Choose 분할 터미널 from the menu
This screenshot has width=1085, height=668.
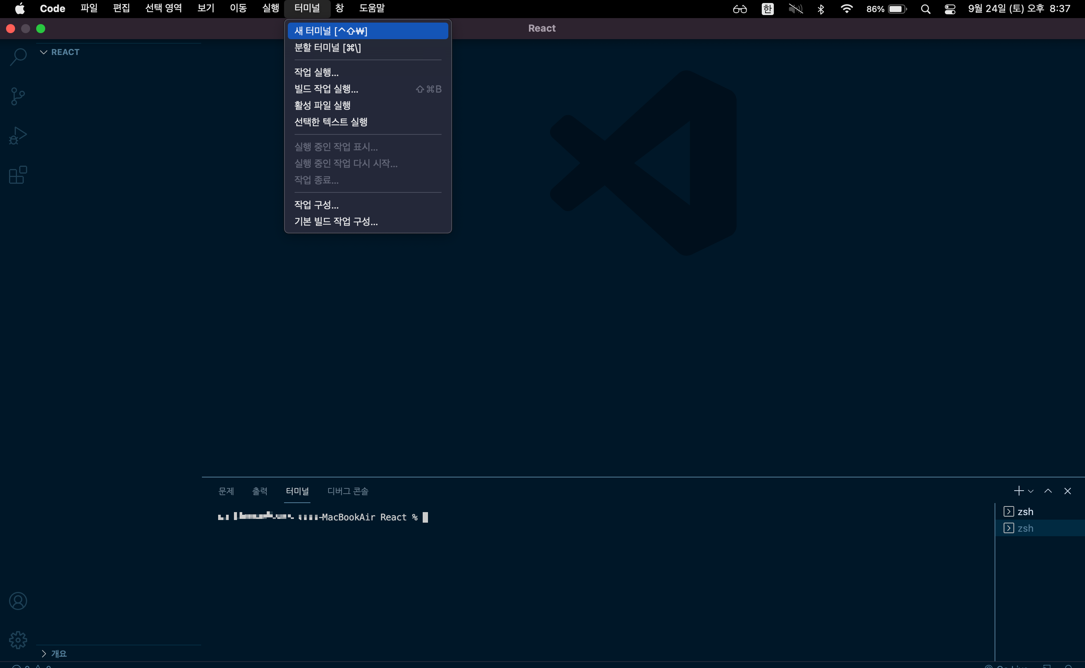[368, 47]
